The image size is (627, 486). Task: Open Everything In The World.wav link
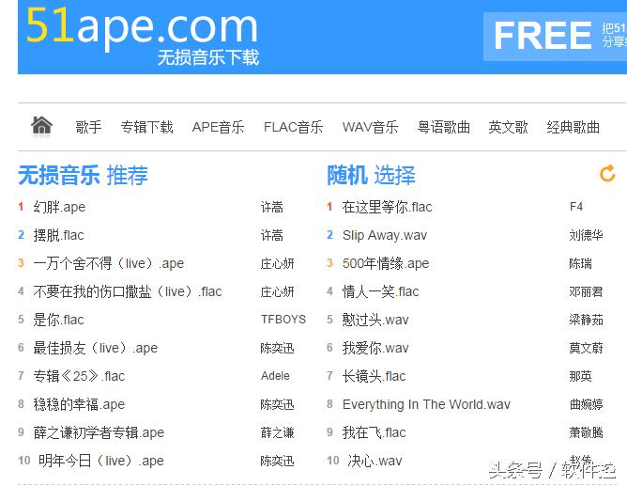tap(426, 404)
